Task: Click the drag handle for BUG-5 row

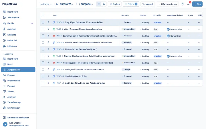Action: [48, 36]
